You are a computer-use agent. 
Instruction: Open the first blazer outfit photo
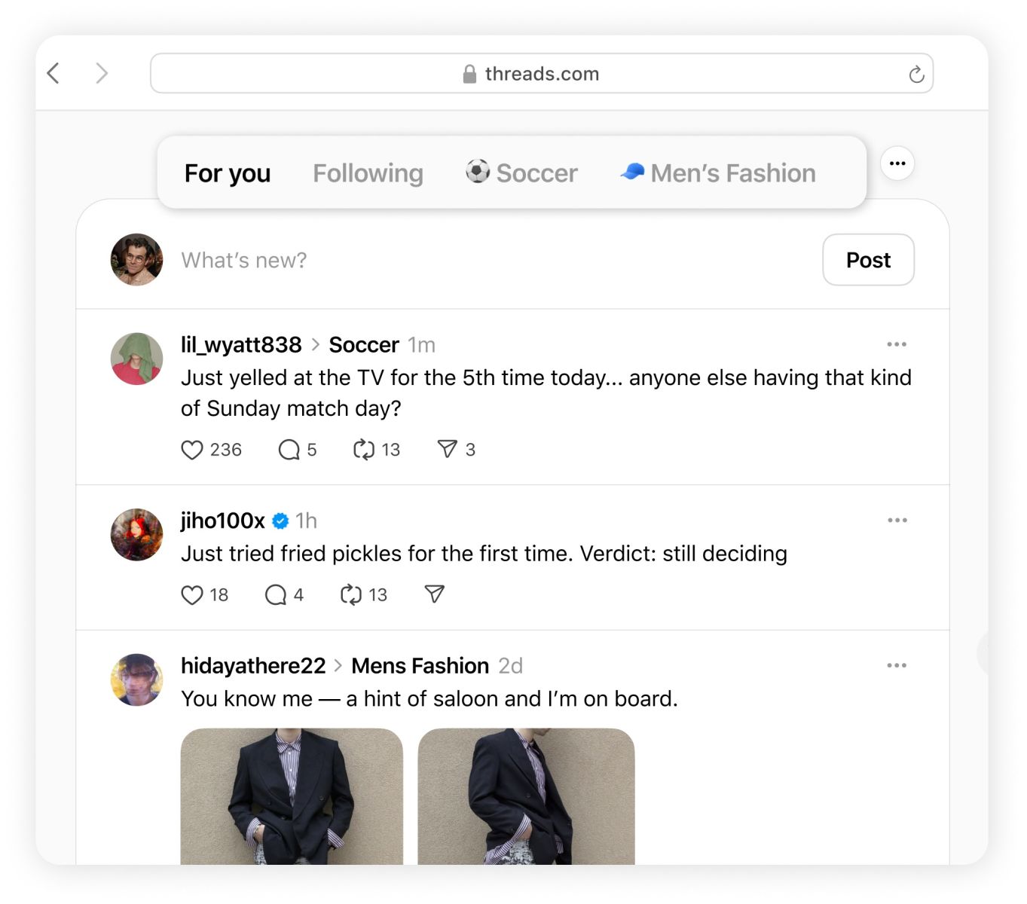tap(292, 796)
